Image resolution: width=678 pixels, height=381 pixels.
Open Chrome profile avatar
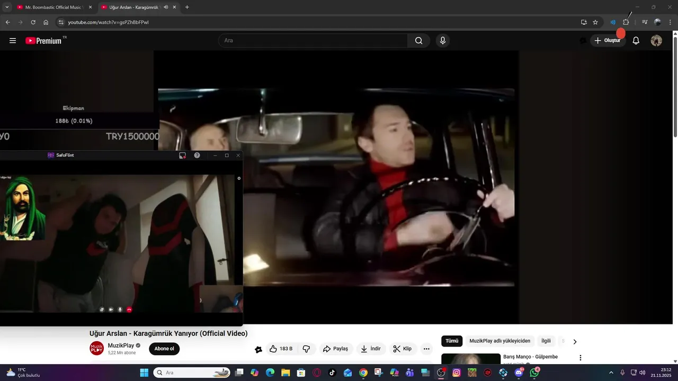pyautogui.click(x=657, y=22)
